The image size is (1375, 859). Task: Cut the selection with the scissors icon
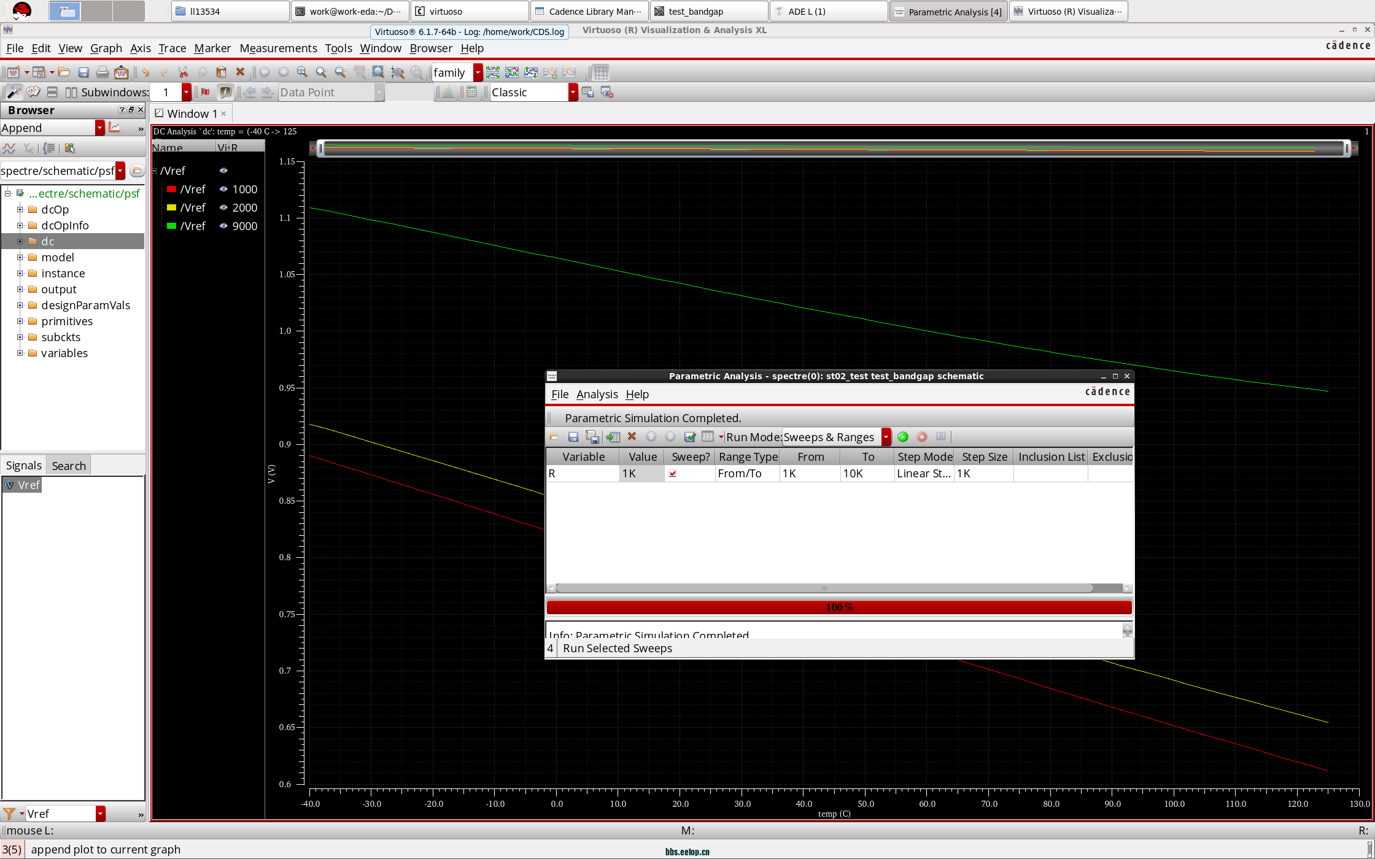click(x=184, y=72)
